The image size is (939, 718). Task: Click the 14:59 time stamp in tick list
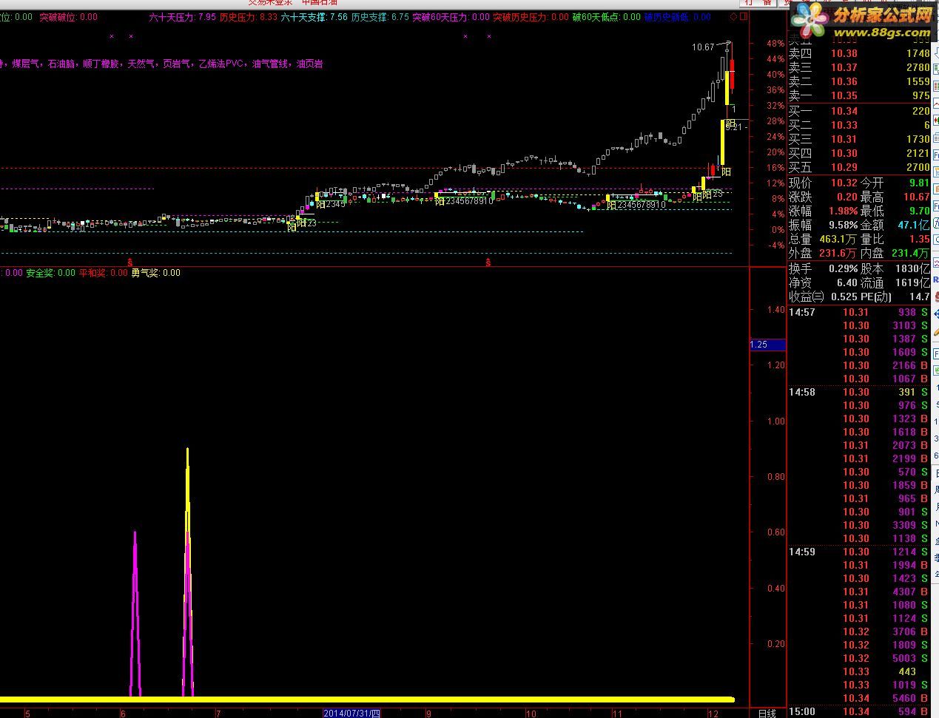tap(802, 552)
